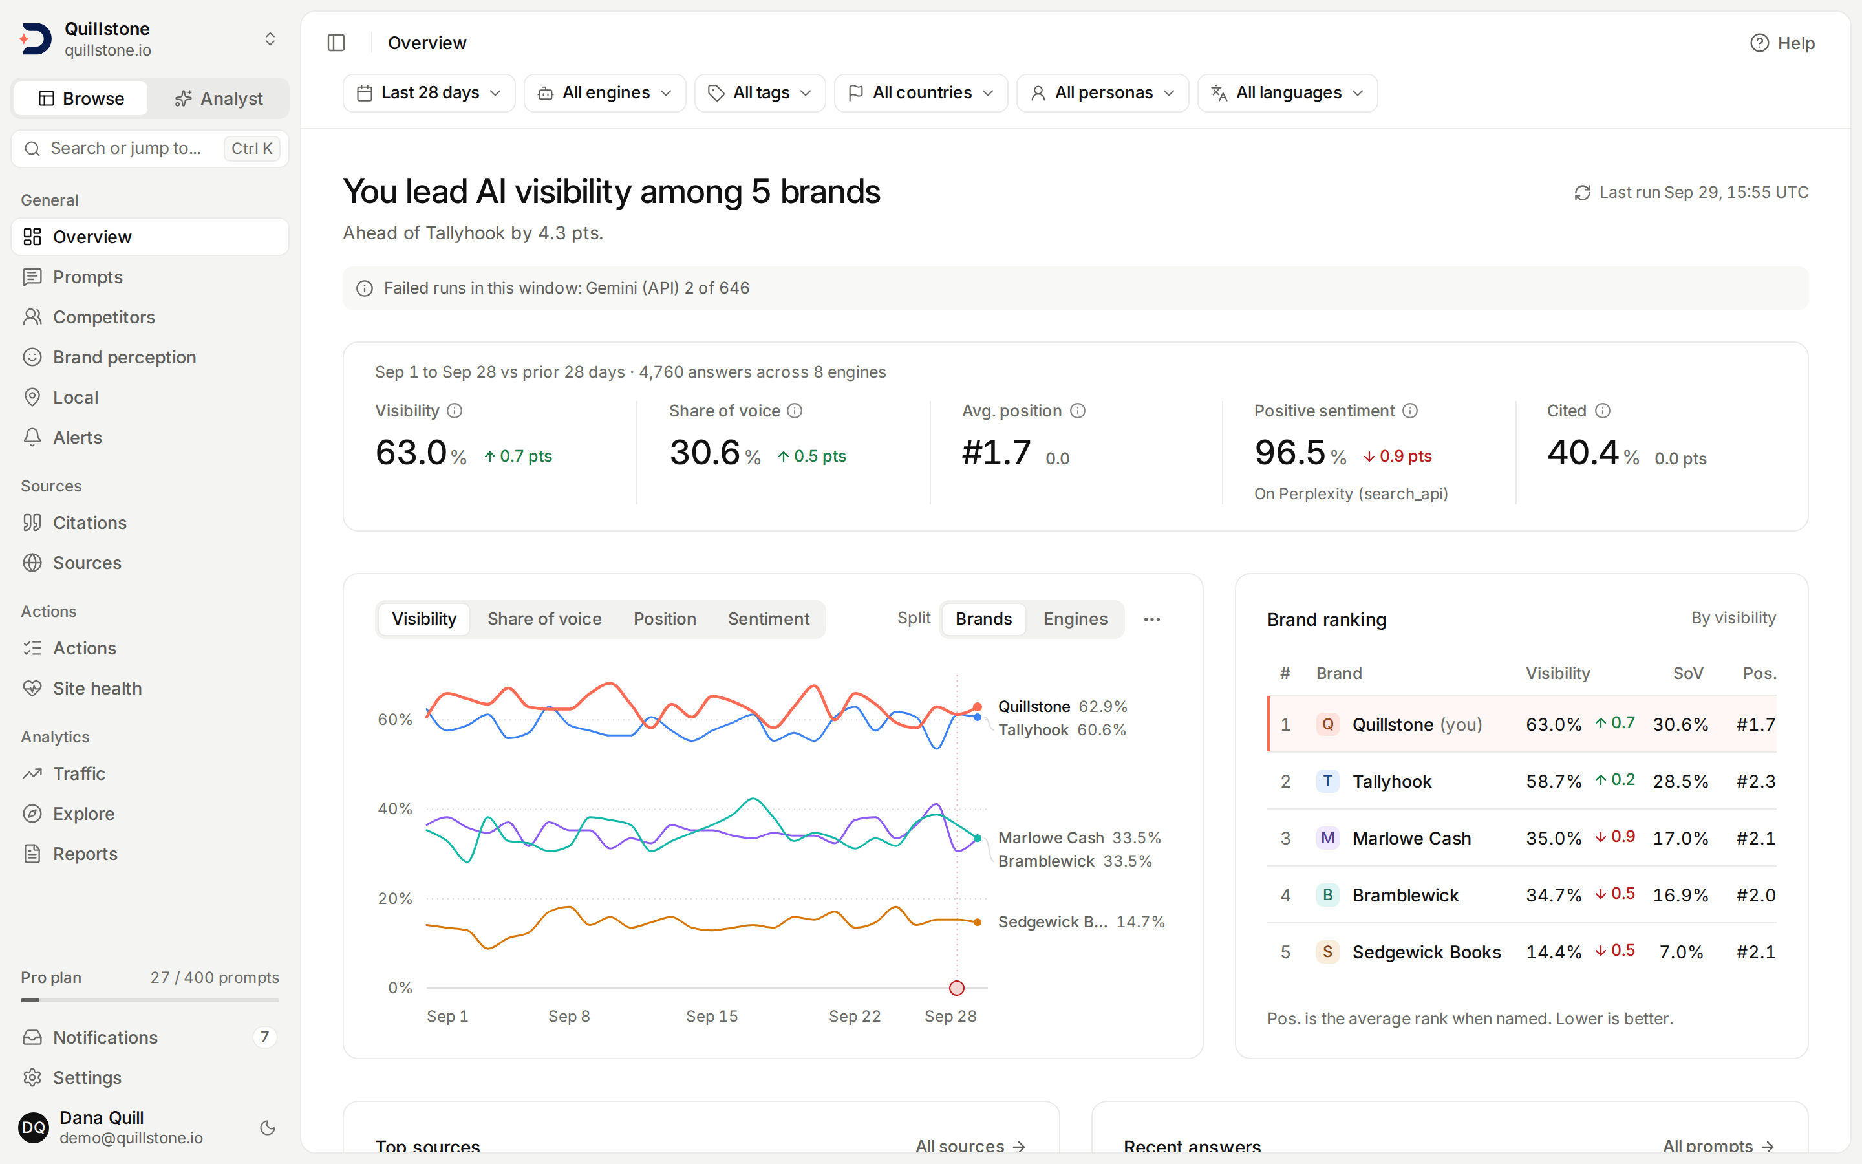
Task: Open the All languages filter dropdown
Action: 1287,93
